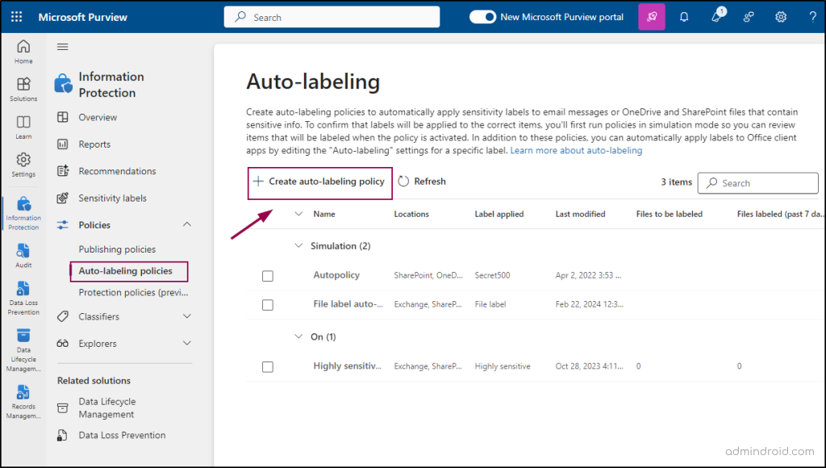The width and height of the screenshot is (826, 468).
Task: Go to Data Loss Prevention rail icon
Action: click(23, 295)
